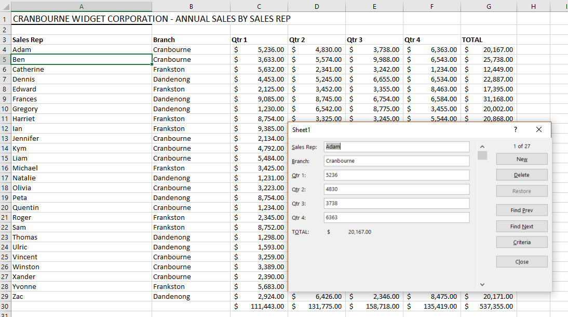Click Close to dismiss the data form
The height and width of the screenshot is (317, 568).
[521, 261]
